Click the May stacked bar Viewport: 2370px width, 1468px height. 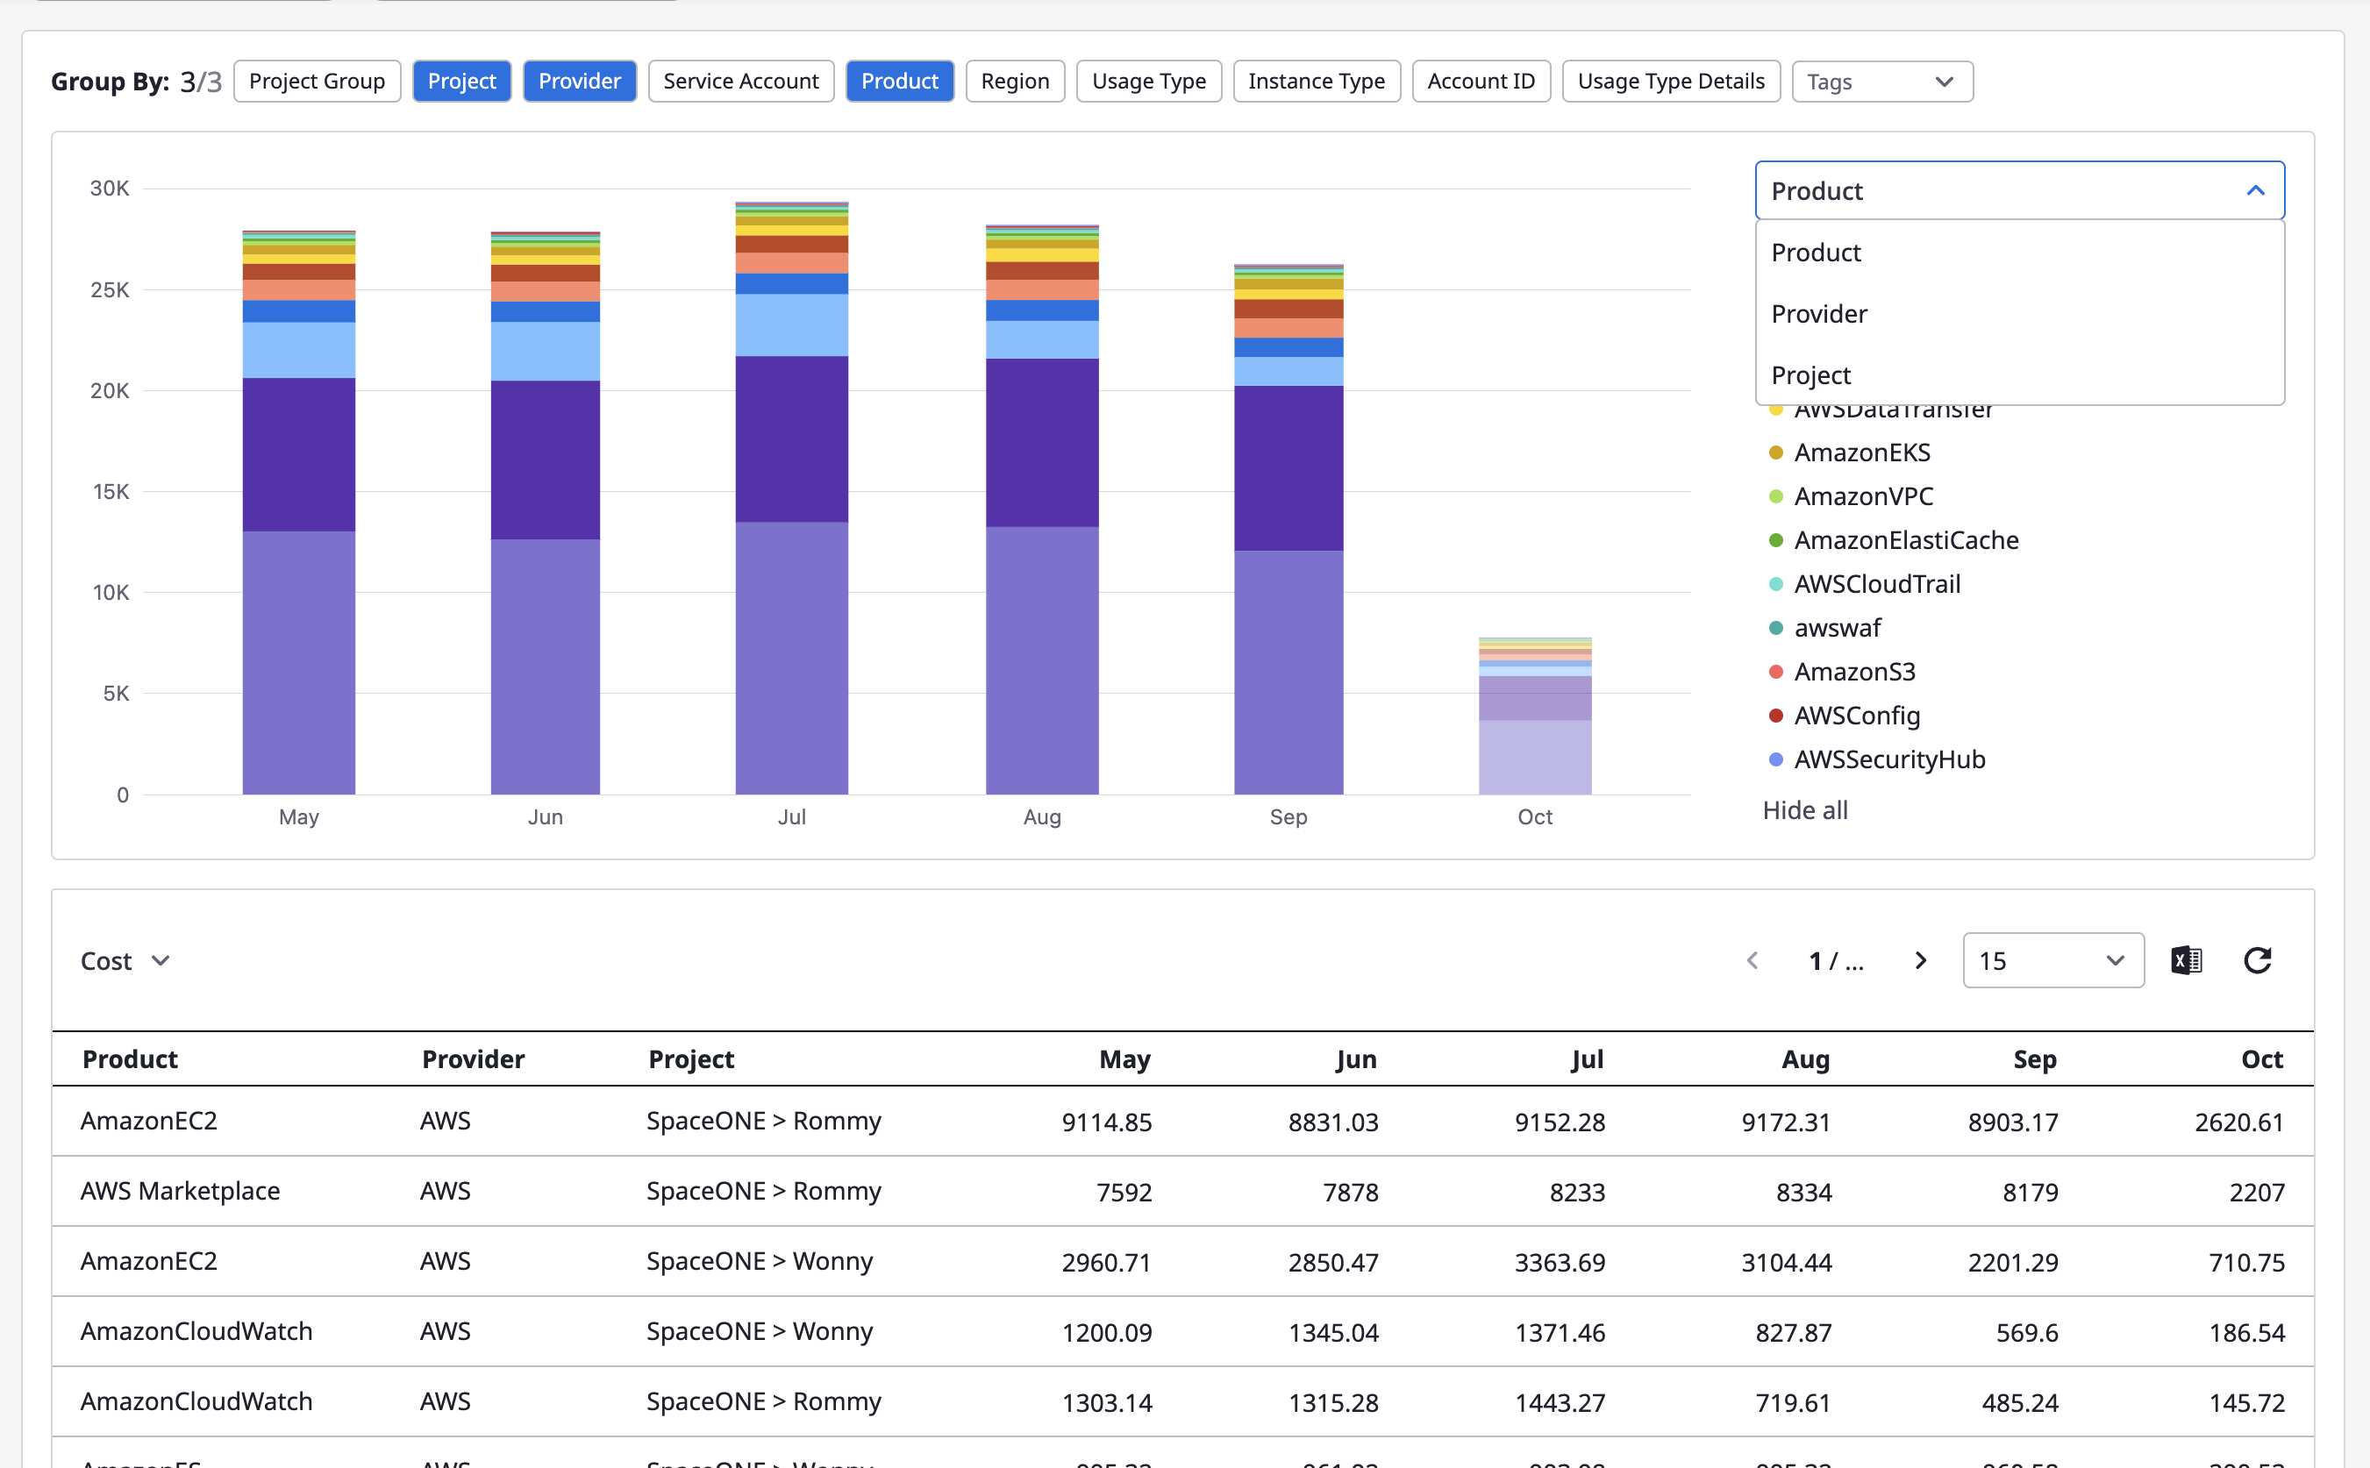tap(299, 511)
